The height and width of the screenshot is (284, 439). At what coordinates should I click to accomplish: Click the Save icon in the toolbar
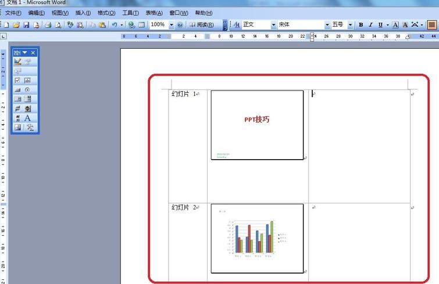click(26, 25)
